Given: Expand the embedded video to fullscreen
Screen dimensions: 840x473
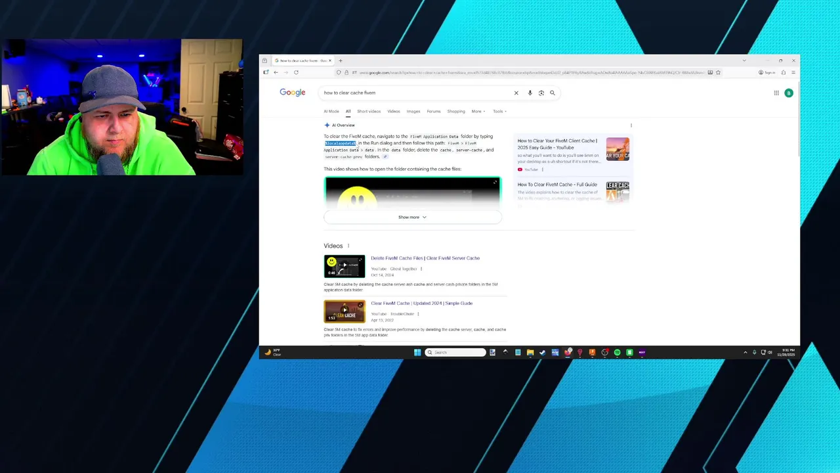Looking at the screenshot, I should 495,182.
